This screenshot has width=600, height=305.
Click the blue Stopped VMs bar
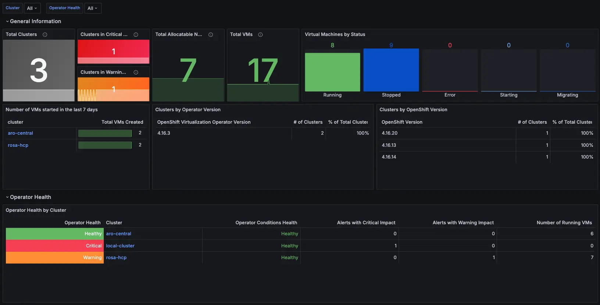coord(391,70)
